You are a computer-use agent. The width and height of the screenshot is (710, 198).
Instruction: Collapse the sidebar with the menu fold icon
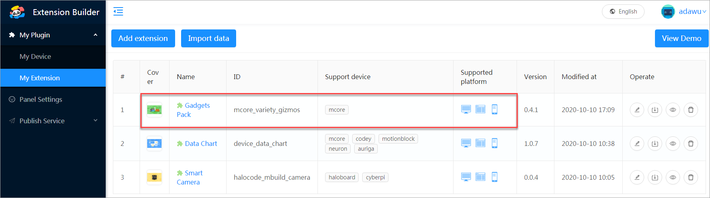118,12
